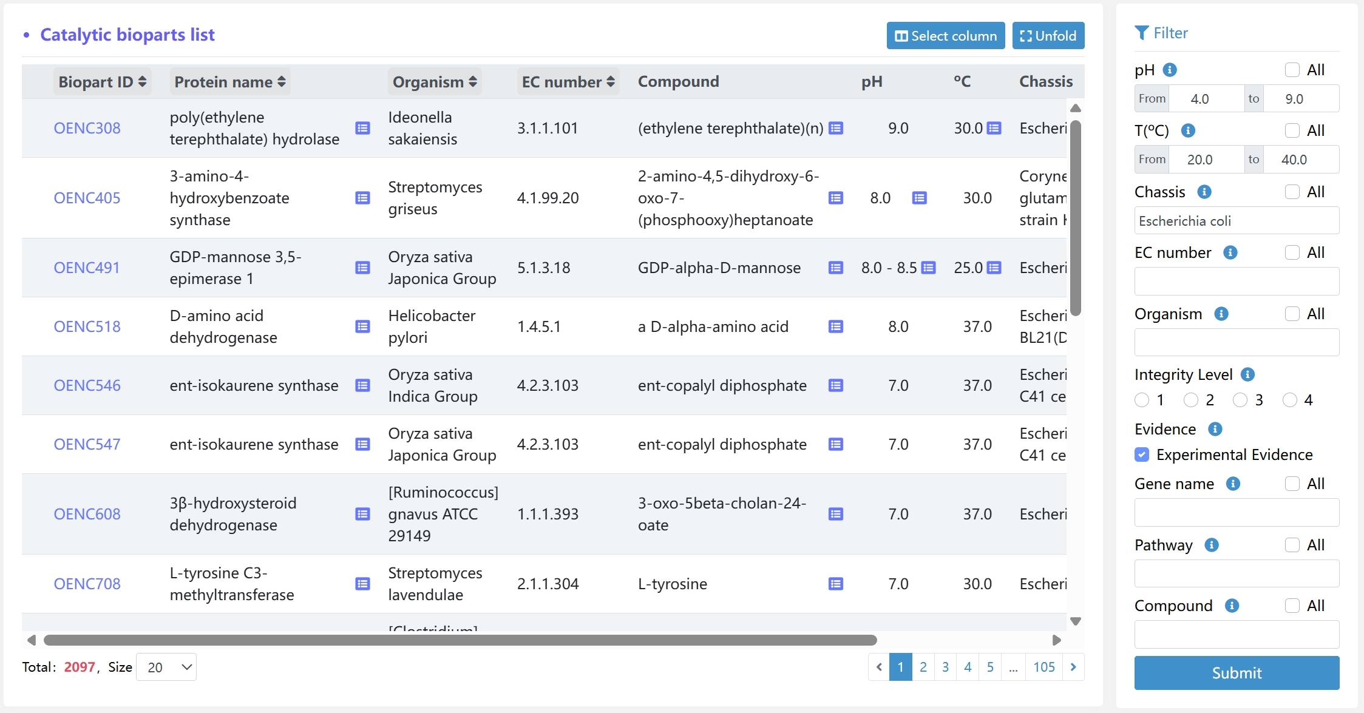The width and height of the screenshot is (1364, 713).
Task: Jump to last page 105
Action: 1044,667
